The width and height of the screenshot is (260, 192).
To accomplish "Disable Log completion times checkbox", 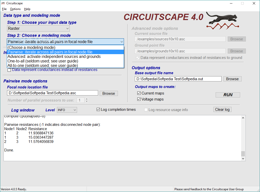I will pyautogui.click(x=98, y=110).
